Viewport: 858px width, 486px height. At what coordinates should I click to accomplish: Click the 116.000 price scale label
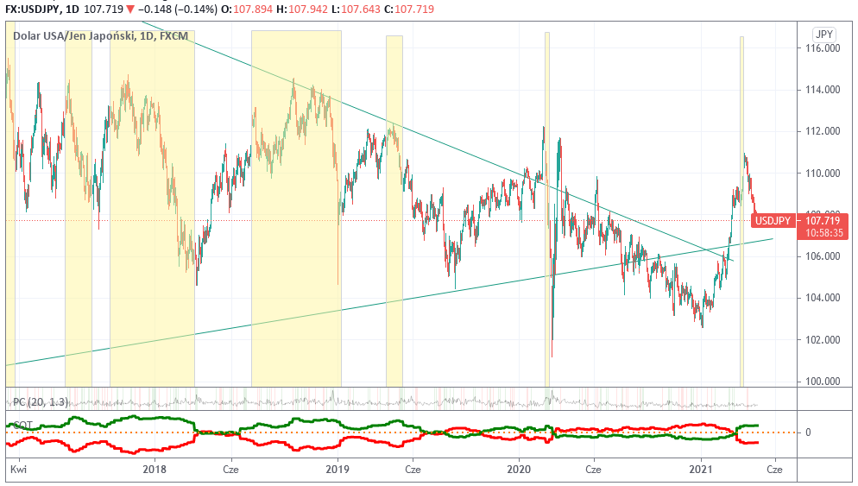(823, 48)
